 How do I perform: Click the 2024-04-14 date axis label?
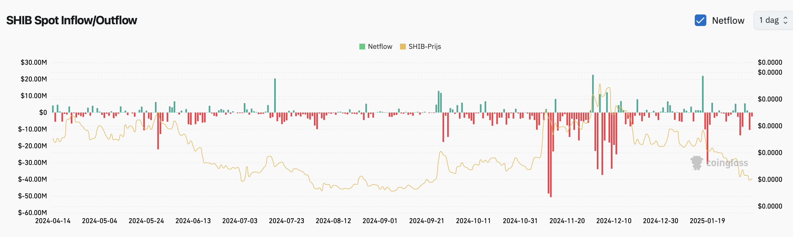[53, 221]
